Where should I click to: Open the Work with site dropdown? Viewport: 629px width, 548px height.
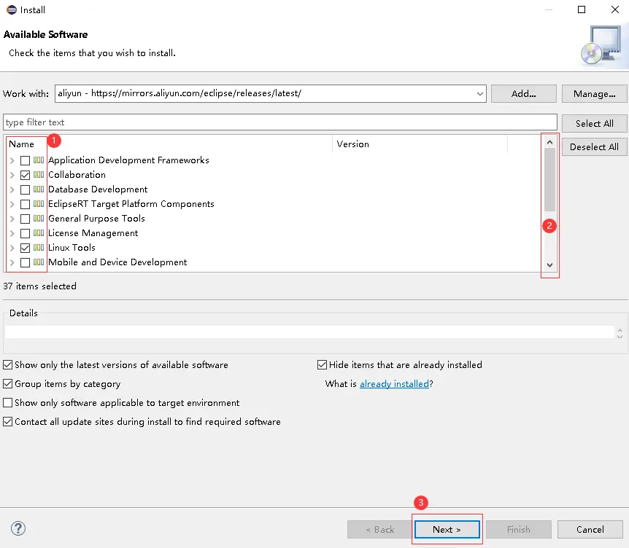480,93
